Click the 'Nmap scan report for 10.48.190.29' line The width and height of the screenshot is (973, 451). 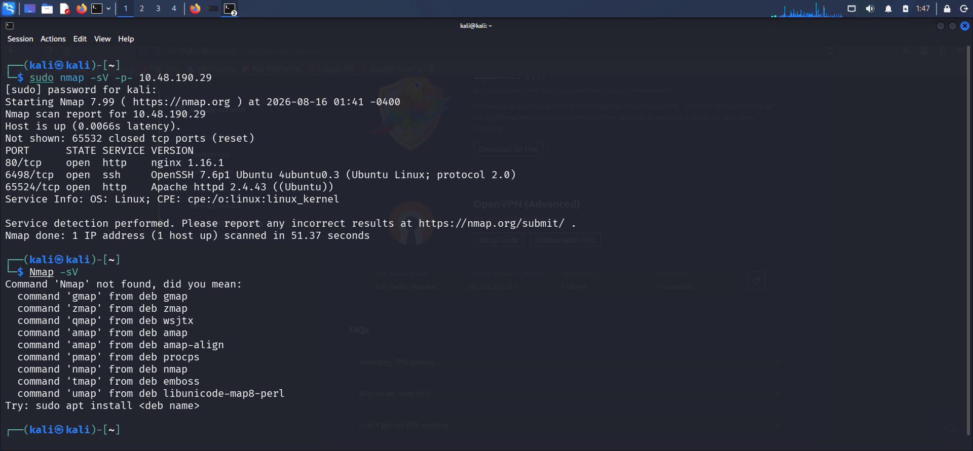tap(105, 114)
